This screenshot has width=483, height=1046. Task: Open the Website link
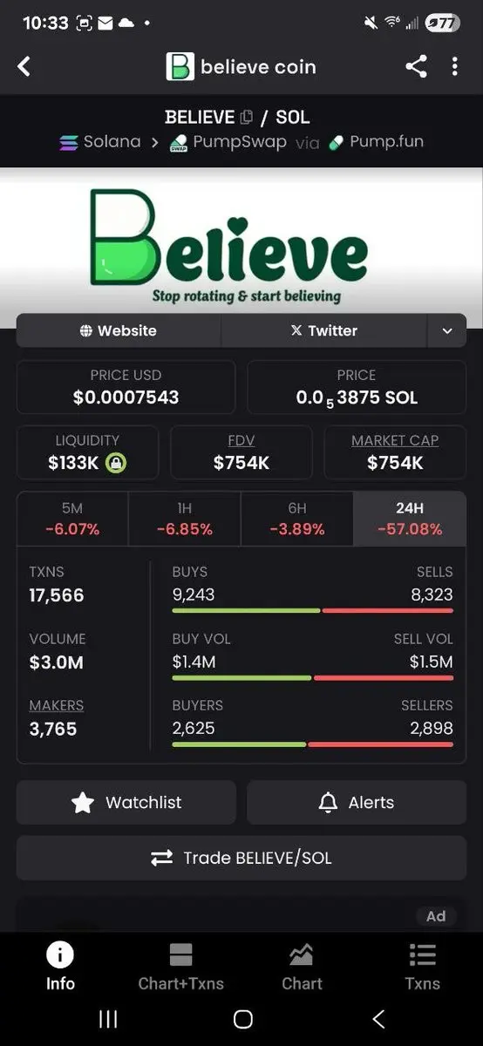pyautogui.click(x=119, y=330)
